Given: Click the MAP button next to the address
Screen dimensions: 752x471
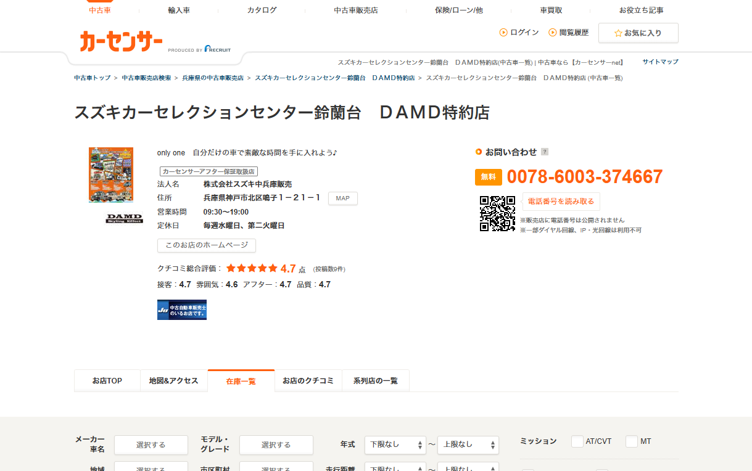Looking at the screenshot, I should 342,198.
